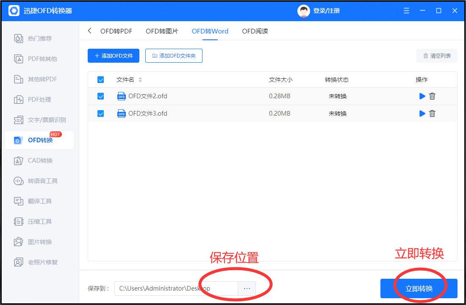Open 压缩工具 in the sidebar
The image size is (466, 305).
(39, 222)
